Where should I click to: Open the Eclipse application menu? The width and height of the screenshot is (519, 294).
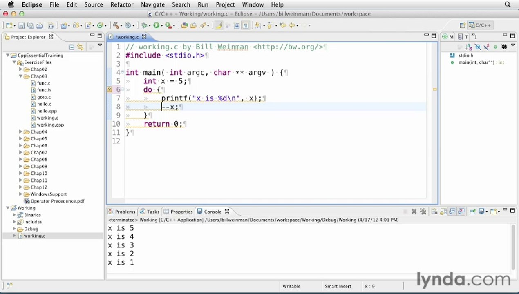pos(31,4)
